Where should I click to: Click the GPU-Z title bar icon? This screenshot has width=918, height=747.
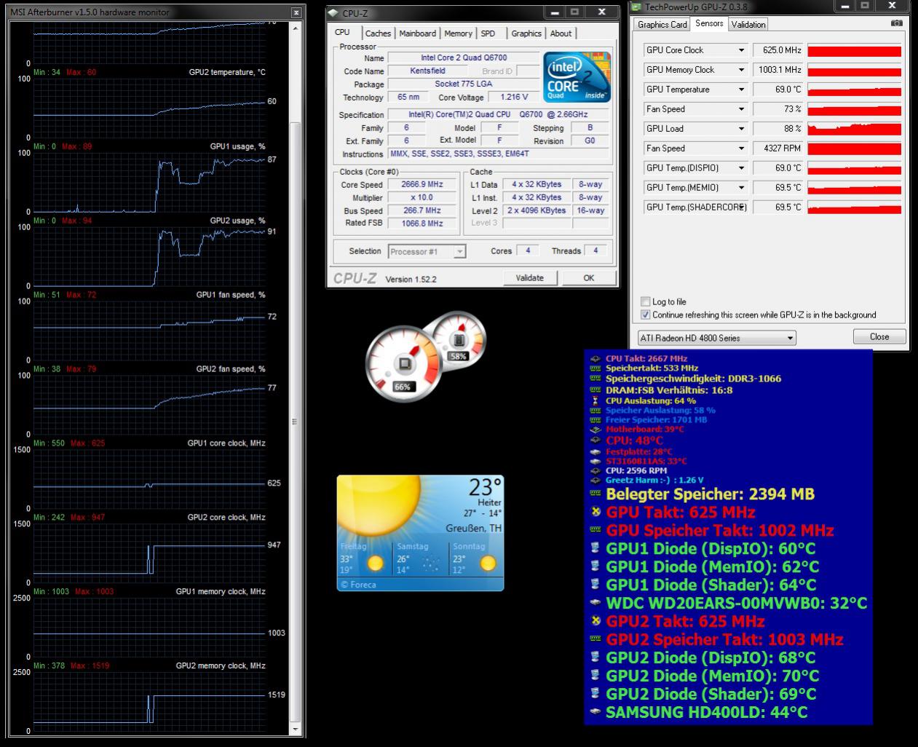tap(637, 7)
